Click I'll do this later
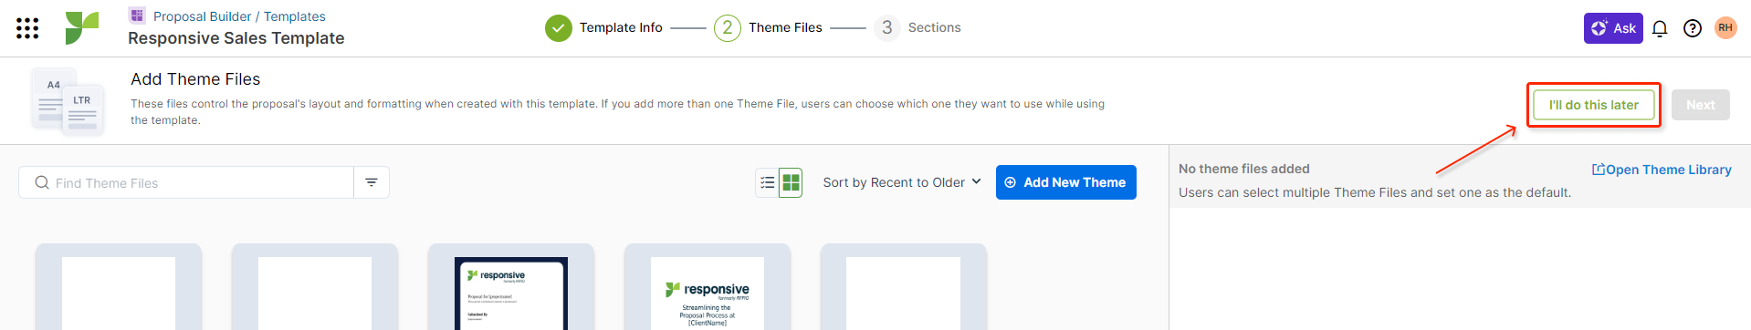The width and height of the screenshot is (1751, 330). [x=1594, y=105]
